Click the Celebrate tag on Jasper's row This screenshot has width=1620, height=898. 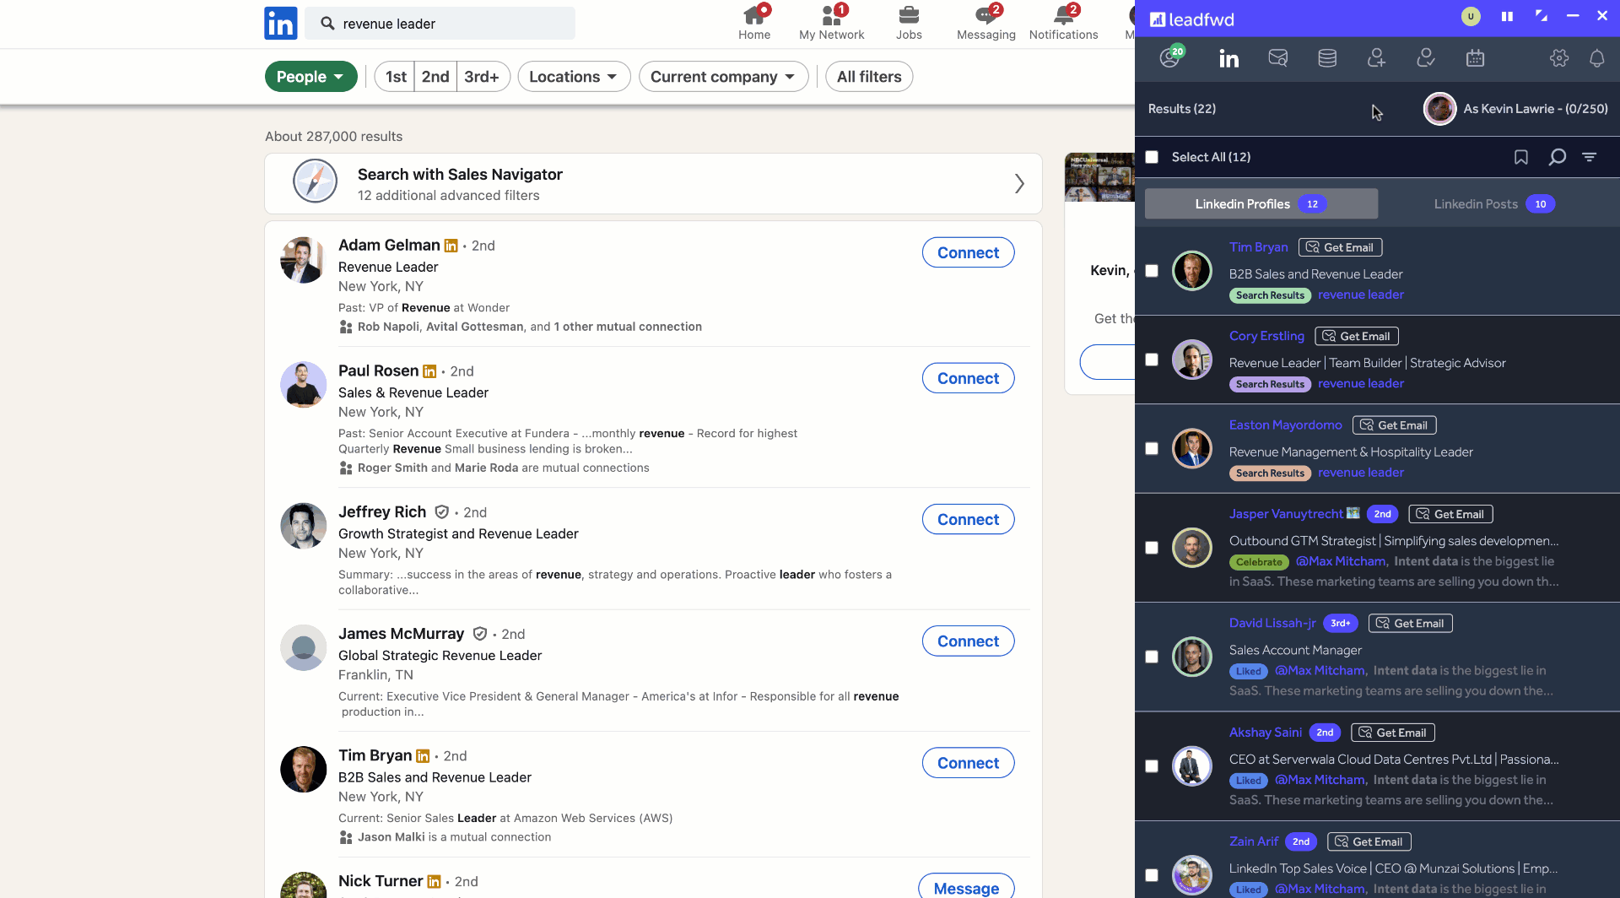1259,562
